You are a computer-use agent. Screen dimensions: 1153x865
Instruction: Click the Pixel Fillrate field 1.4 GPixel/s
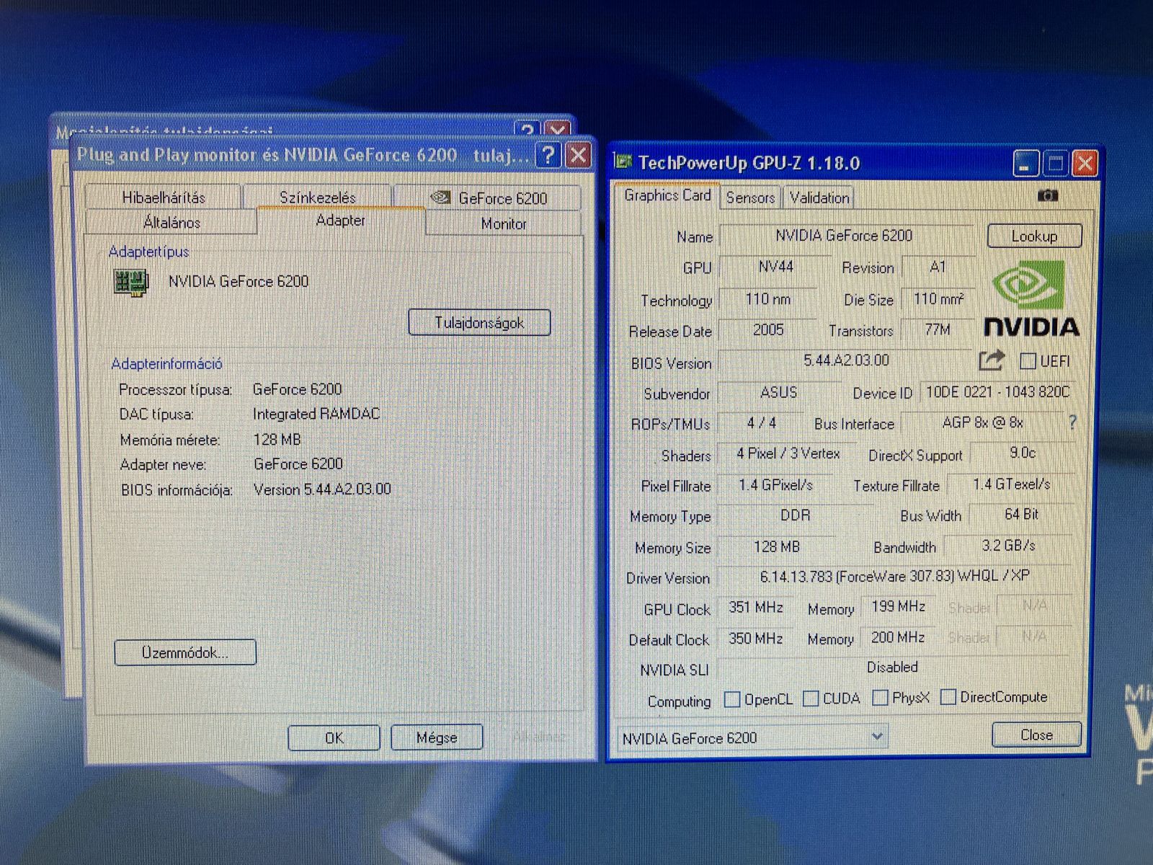(776, 485)
